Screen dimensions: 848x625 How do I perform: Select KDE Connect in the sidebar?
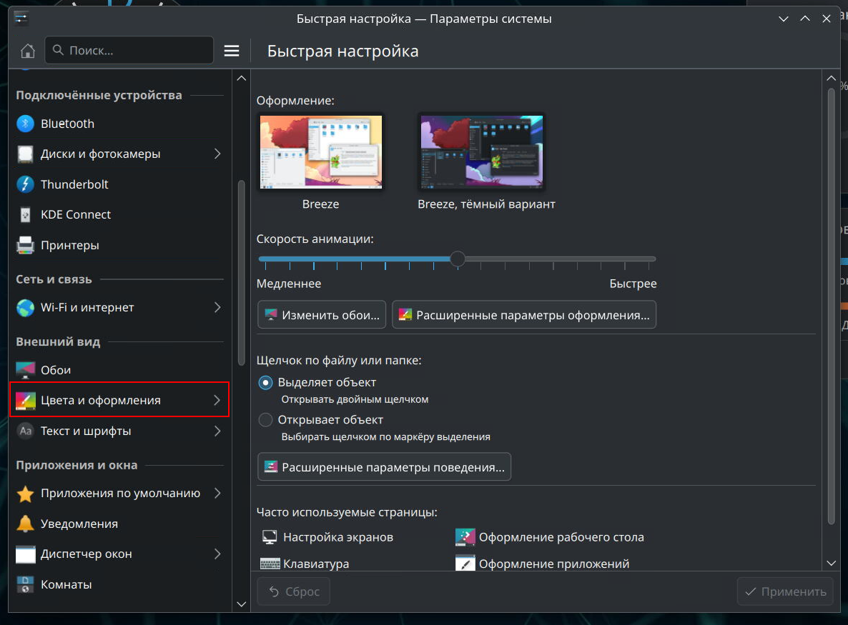[76, 214]
